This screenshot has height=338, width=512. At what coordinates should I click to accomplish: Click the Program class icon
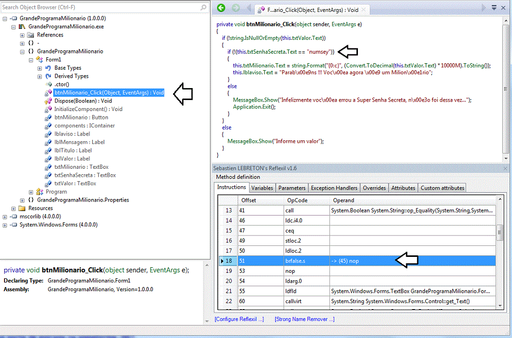pos(39,192)
